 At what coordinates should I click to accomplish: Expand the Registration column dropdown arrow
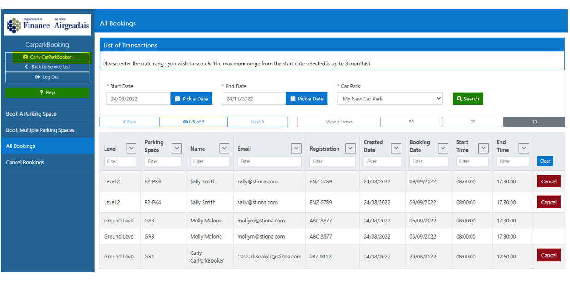click(350, 148)
